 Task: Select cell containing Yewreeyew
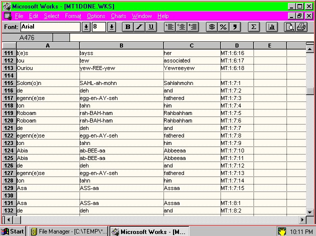click(x=192, y=68)
